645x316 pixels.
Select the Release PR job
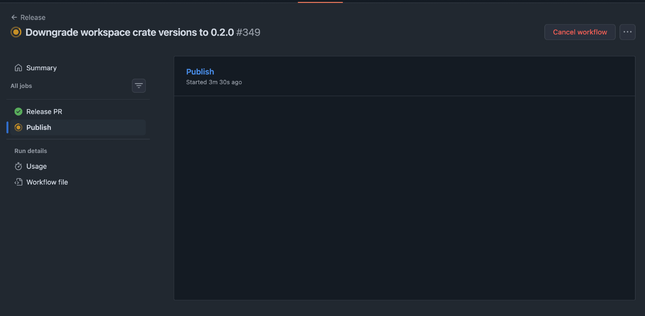click(44, 112)
